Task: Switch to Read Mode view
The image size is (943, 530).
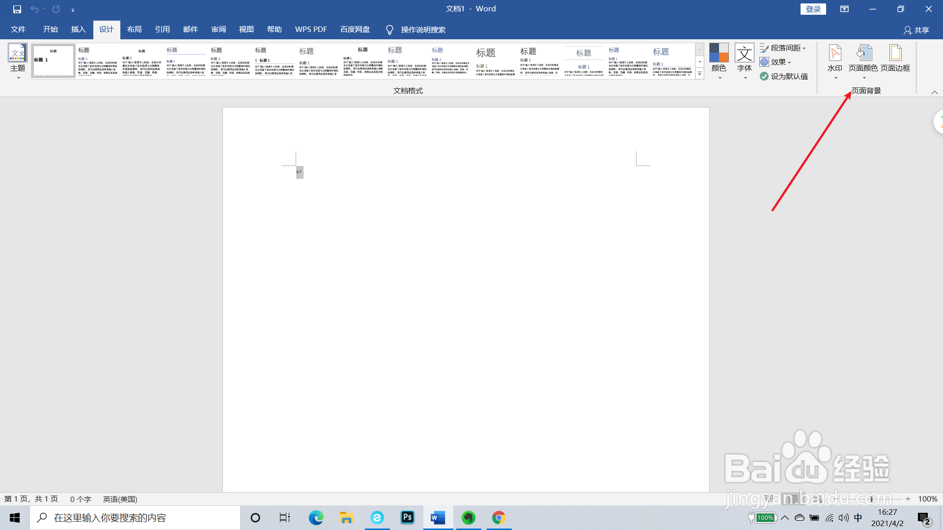Action: [x=769, y=499]
